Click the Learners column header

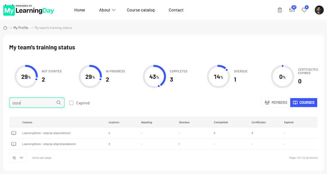(114, 122)
